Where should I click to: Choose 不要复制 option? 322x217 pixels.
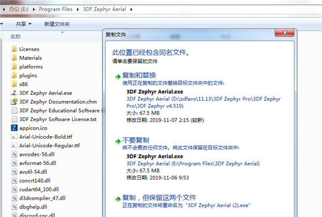[x=136, y=140]
